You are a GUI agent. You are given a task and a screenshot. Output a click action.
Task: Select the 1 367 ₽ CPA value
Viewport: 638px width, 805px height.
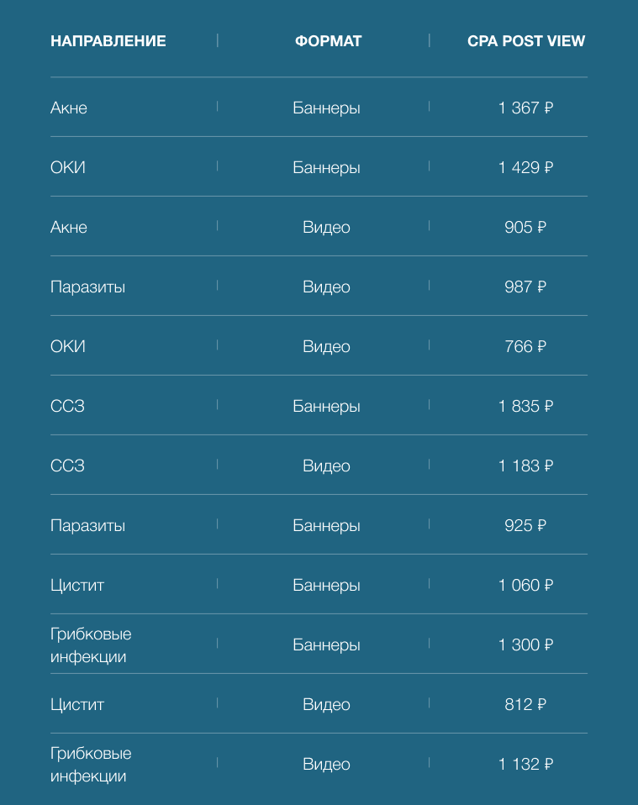click(x=525, y=108)
